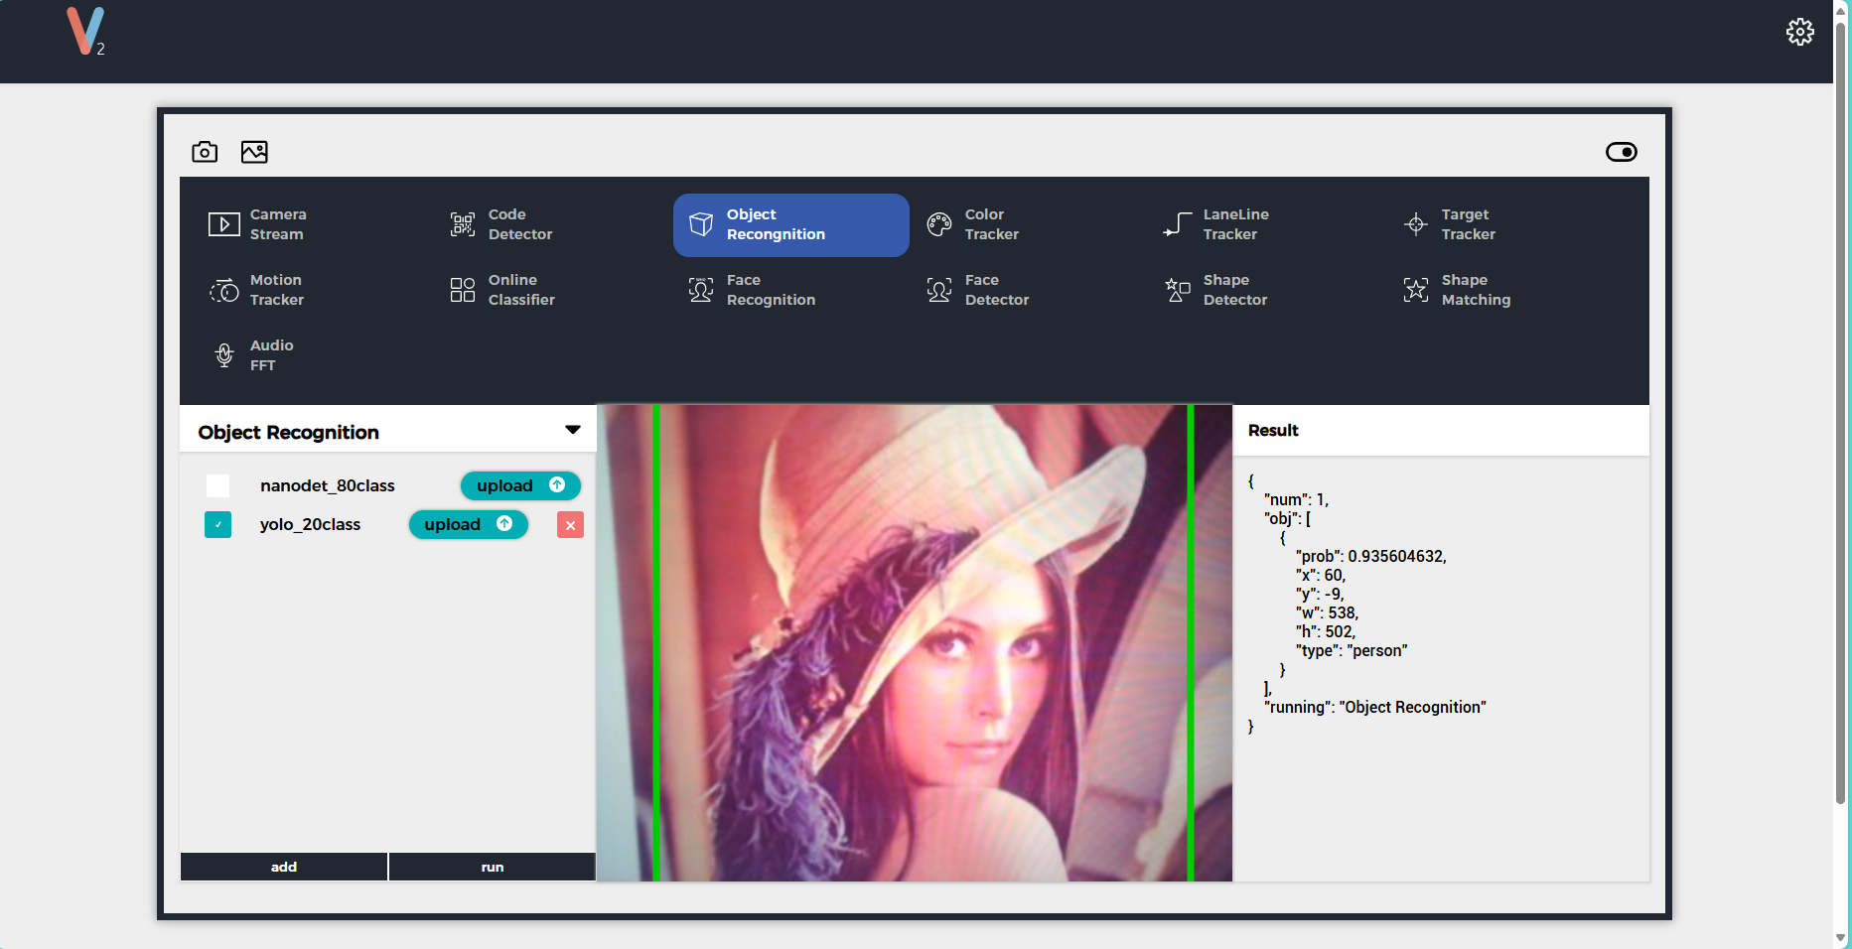Click the Code Detector QR icon
The width and height of the screenshot is (1852, 949).
tap(463, 224)
